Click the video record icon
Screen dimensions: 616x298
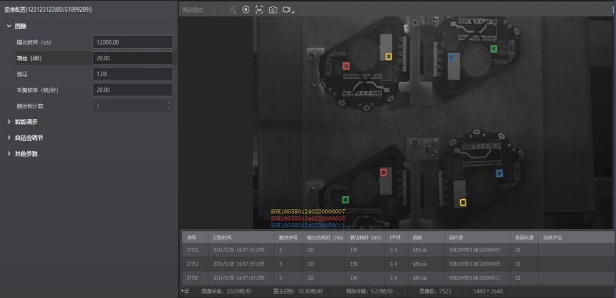click(287, 10)
